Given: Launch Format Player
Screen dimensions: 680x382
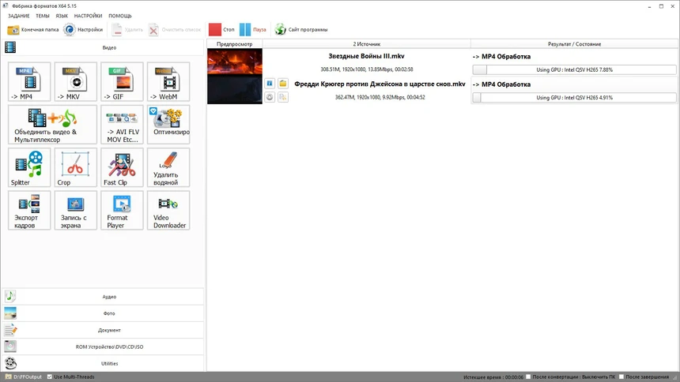Looking at the screenshot, I should [x=122, y=210].
